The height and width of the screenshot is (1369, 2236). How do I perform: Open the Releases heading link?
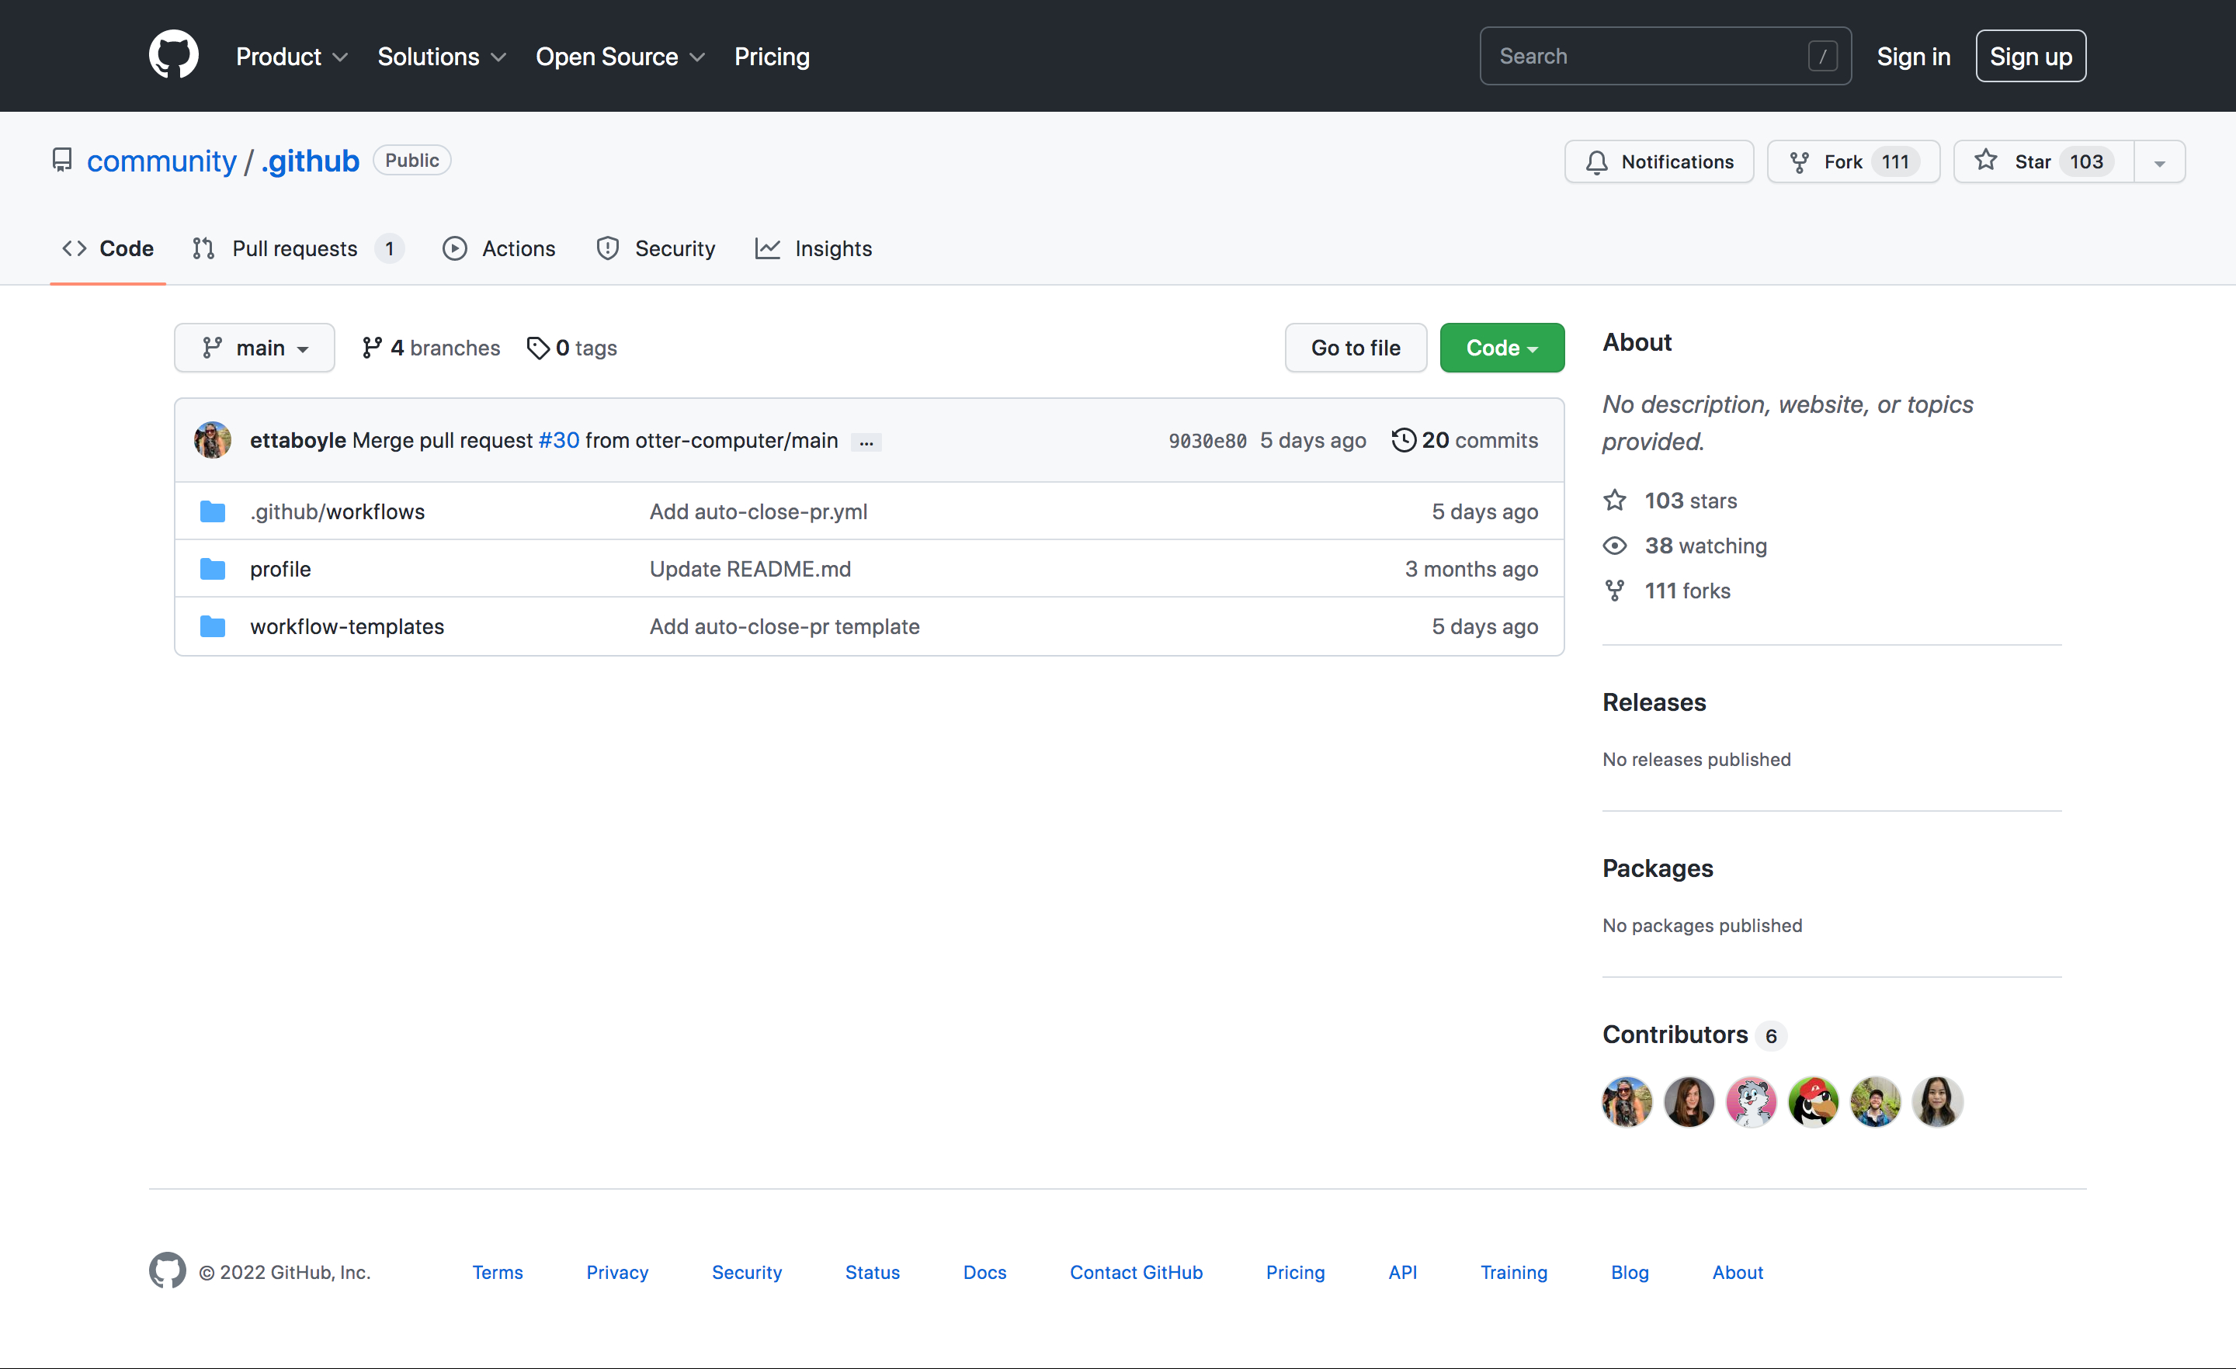pos(1654,702)
